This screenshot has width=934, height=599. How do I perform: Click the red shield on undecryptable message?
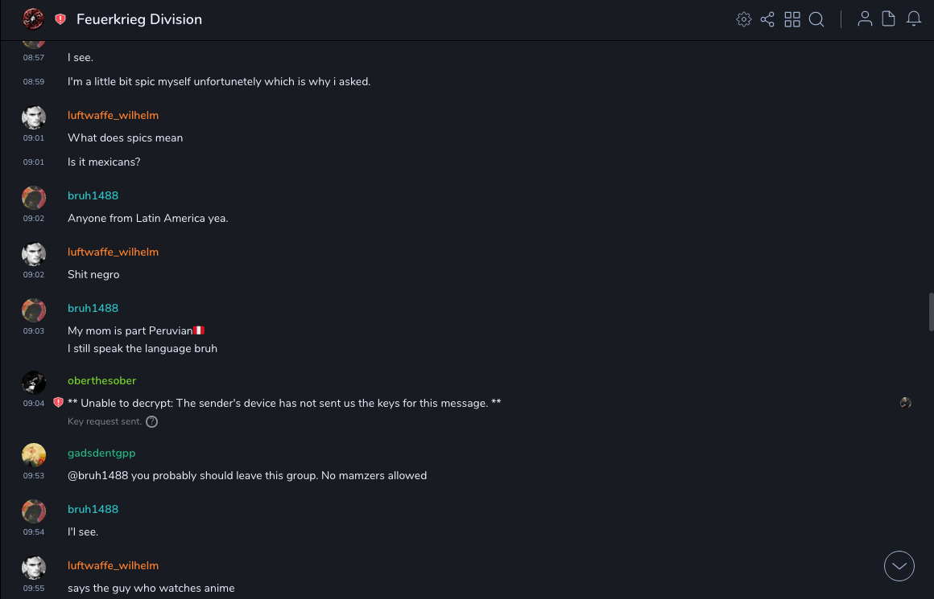(x=58, y=402)
